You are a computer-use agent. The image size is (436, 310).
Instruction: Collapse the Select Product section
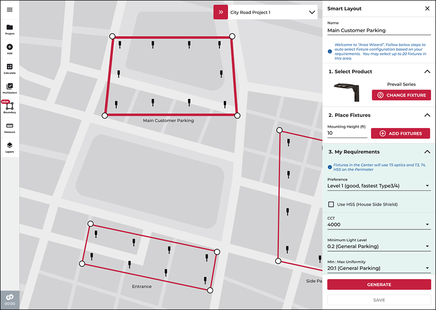coord(427,72)
